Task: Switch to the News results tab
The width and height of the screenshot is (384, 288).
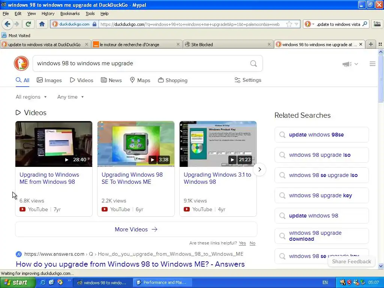Action: pyautogui.click(x=111, y=80)
